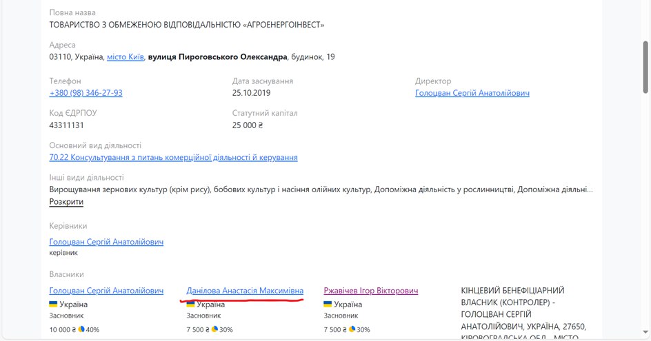The height and width of the screenshot is (341, 651).
Task: Select the ЄДРПОУ code 43311131
Action: [x=66, y=125]
